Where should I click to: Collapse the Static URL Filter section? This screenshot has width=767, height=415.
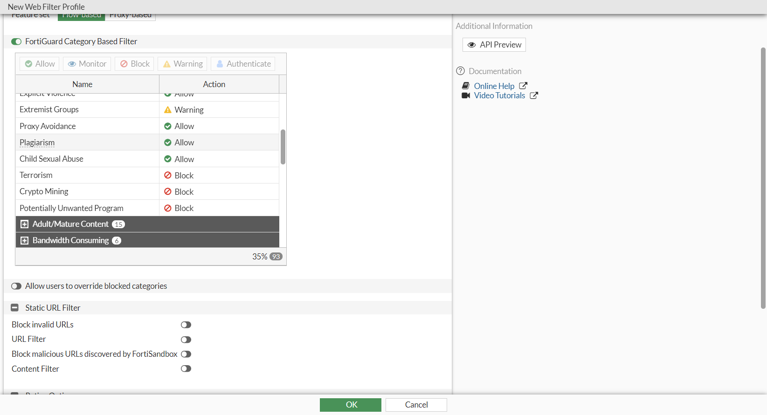[14, 308]
